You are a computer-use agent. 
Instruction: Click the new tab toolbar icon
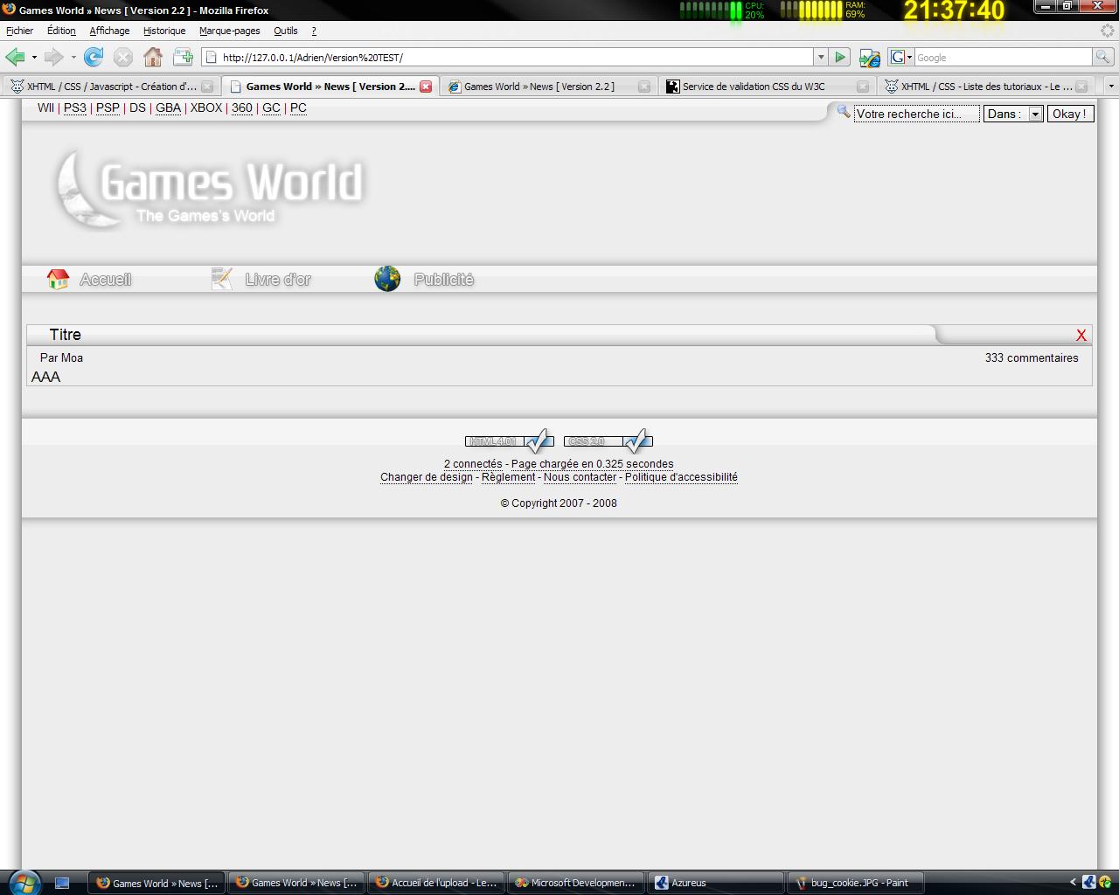pos(183,58)
